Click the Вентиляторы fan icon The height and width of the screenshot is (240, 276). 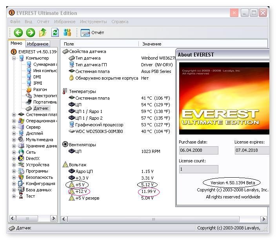coord(65,145)
